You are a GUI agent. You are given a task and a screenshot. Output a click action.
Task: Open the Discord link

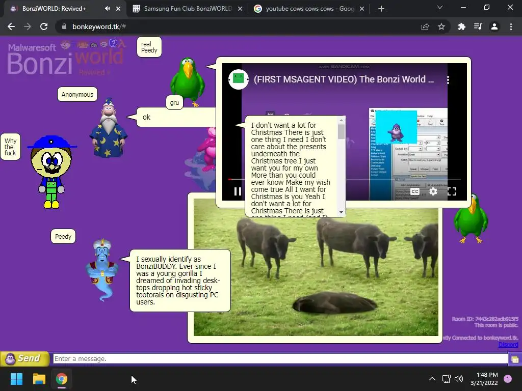[x=508, y=345]
